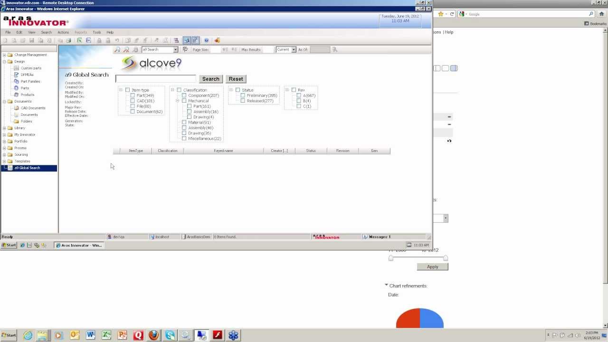
Task: Click the export to Excel toolbar icon
Action: [x=79, y=40]
